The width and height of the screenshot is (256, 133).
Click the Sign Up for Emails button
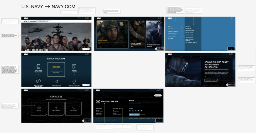point(134,115)
